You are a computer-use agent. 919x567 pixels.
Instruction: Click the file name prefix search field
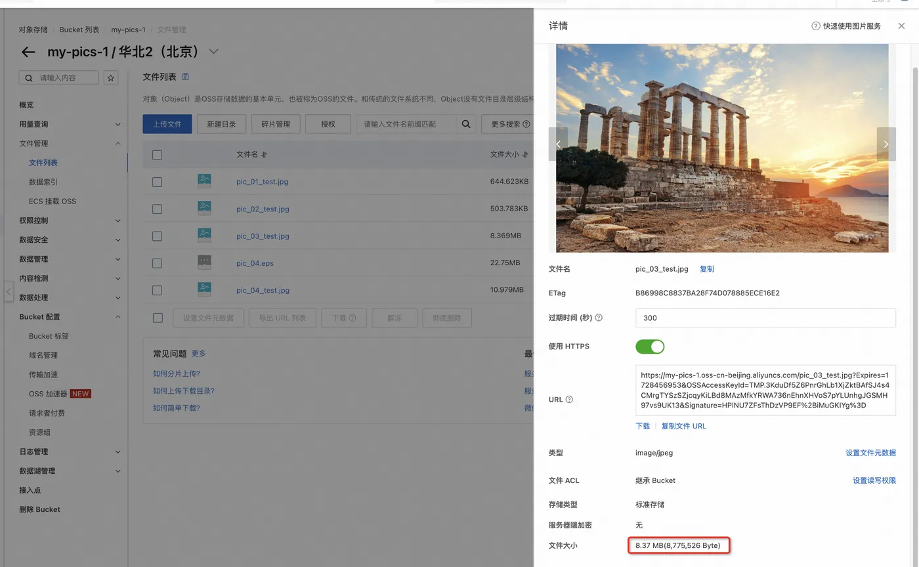[x=406, y=123]
